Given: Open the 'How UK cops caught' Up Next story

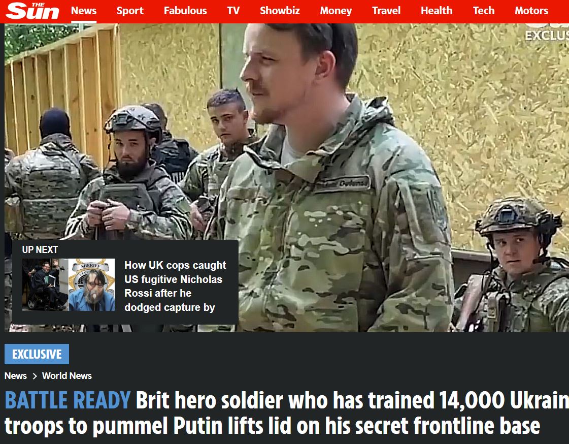Looking at the screenshot, I should 175,286.
